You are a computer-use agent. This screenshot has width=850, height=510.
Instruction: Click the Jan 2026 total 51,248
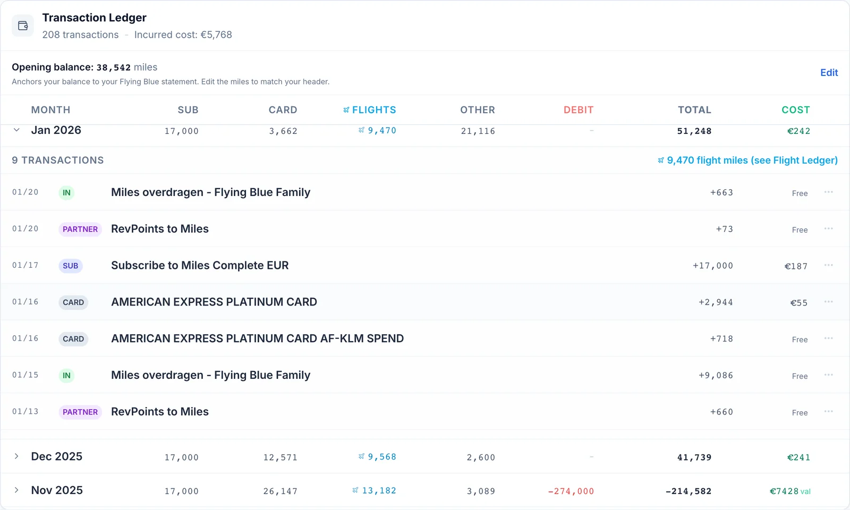[x=694, y=131]
